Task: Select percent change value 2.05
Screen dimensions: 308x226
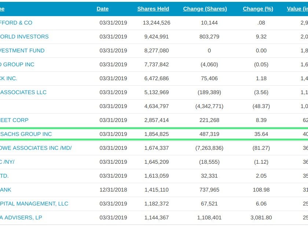Action: click(261, 176)
